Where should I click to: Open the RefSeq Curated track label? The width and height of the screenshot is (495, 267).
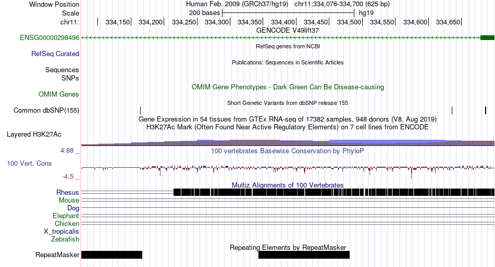click(x=55, y=54)
